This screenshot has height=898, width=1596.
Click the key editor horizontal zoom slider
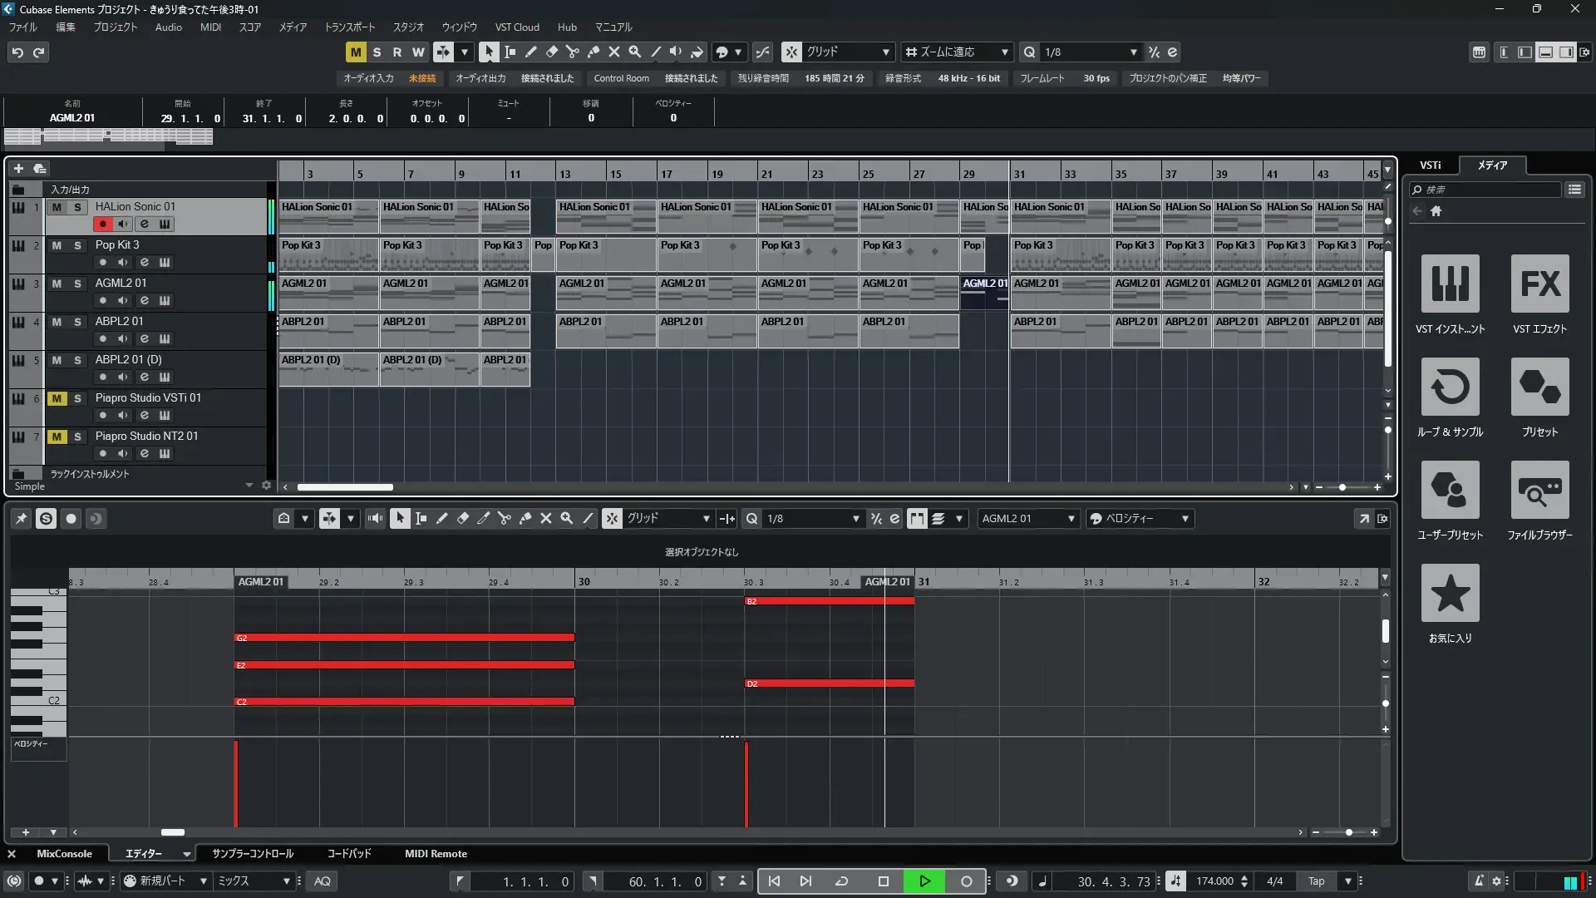coord(1348,832)
